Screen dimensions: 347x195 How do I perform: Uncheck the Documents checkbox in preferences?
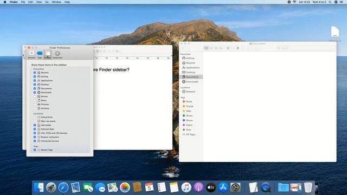35,88
